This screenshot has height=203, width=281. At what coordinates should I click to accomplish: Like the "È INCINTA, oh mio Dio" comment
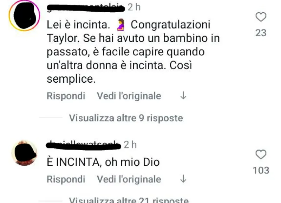point(261,154)
